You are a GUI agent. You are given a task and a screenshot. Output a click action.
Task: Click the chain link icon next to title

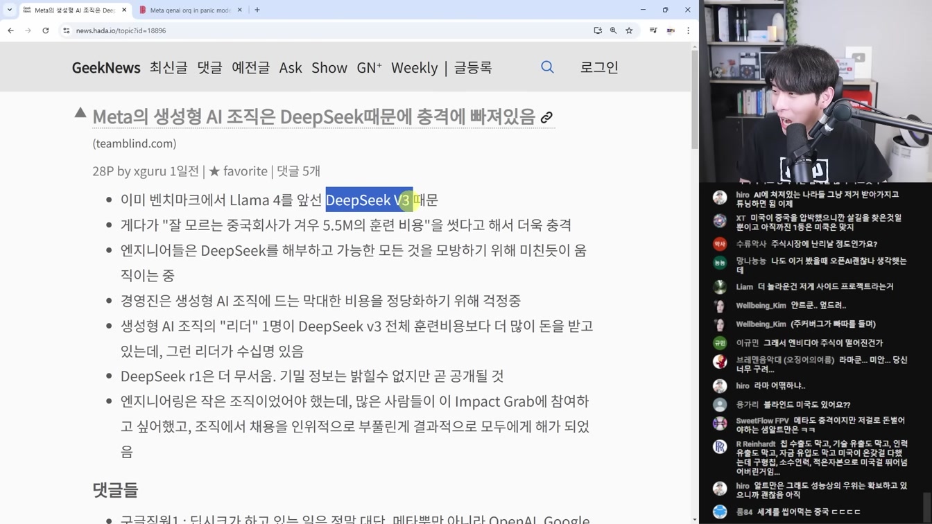tap(546, 118)
